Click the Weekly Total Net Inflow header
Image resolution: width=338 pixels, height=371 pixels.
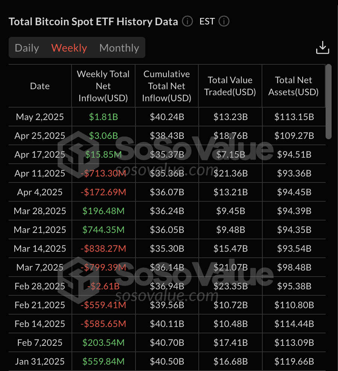click(x=103, y=86)
